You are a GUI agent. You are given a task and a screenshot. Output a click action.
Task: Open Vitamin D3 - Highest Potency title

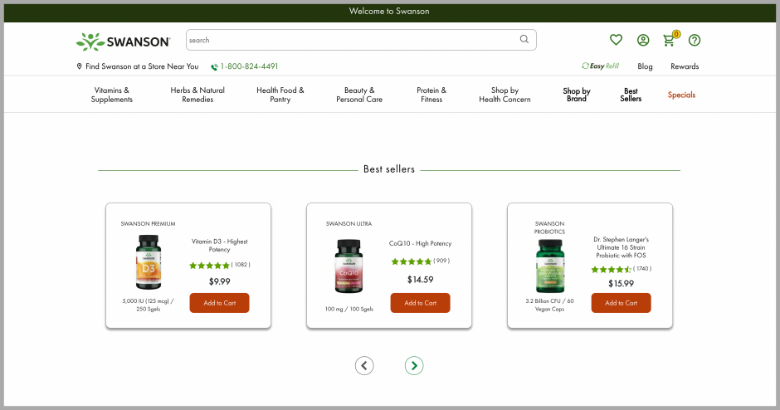219,246
